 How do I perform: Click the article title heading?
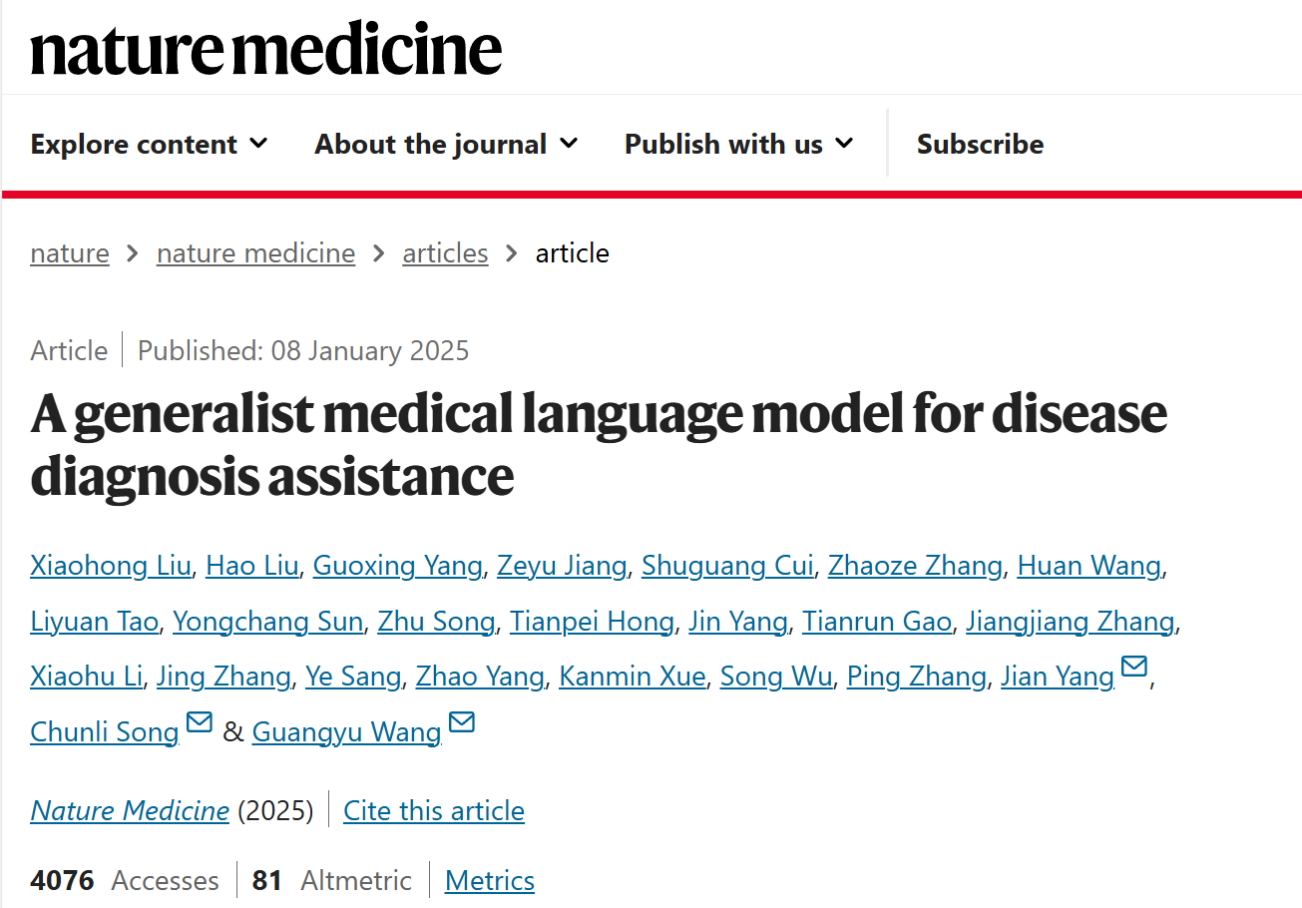(x=599, y=444)
